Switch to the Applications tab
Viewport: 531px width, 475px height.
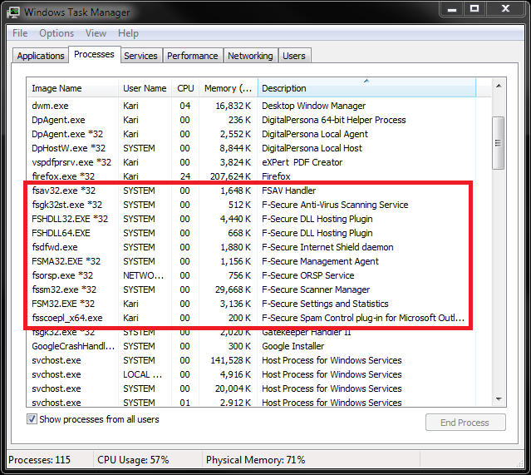pyautogui.click(x=41, y=56)
